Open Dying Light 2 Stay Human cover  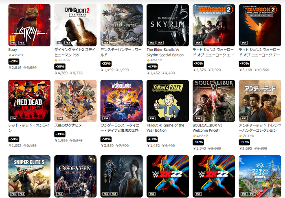point(75,25)
